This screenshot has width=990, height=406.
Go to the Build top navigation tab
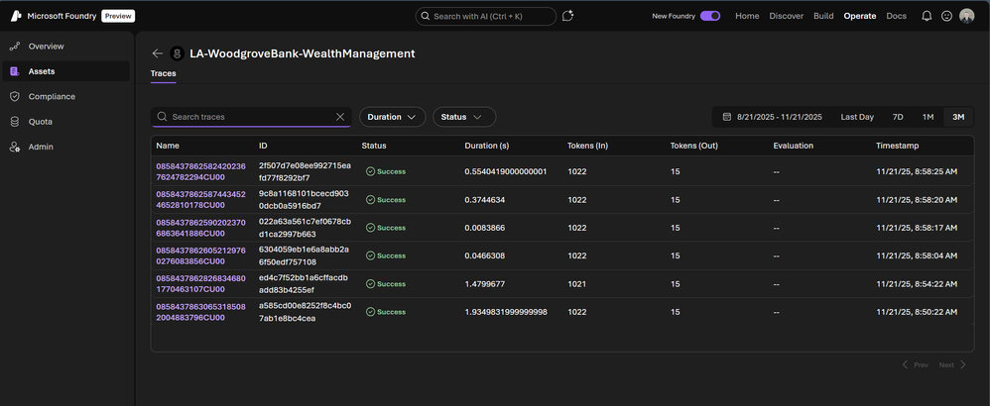823,16
